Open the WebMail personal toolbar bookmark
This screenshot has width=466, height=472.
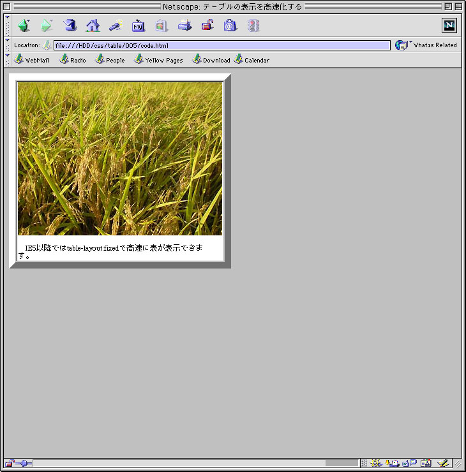coord(31,60)
